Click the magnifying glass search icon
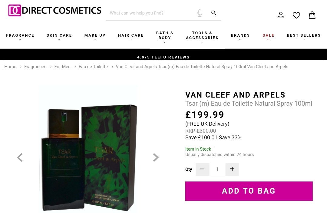327x213 pixels. pos(213,13)
